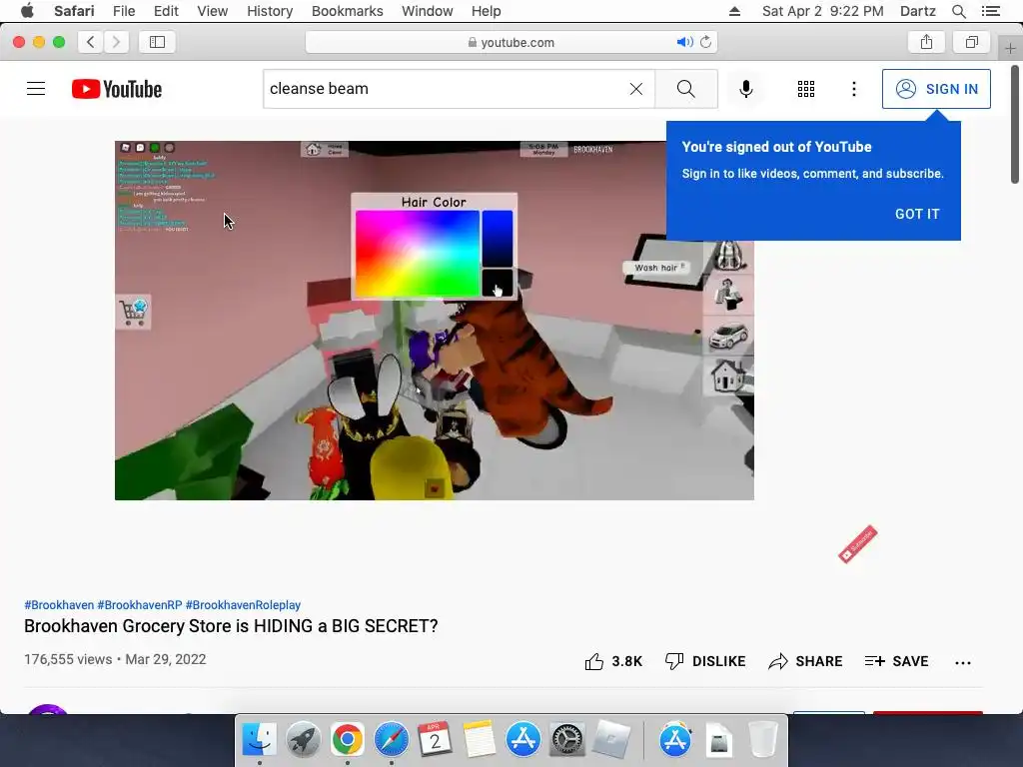Click the SIGN IN button
The height and width of the screenshot is (767, 1023).
936,89
